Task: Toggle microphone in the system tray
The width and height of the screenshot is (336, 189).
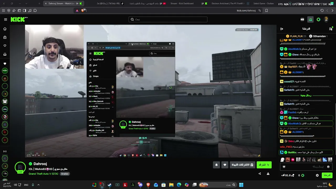Action: pos(33,185)
